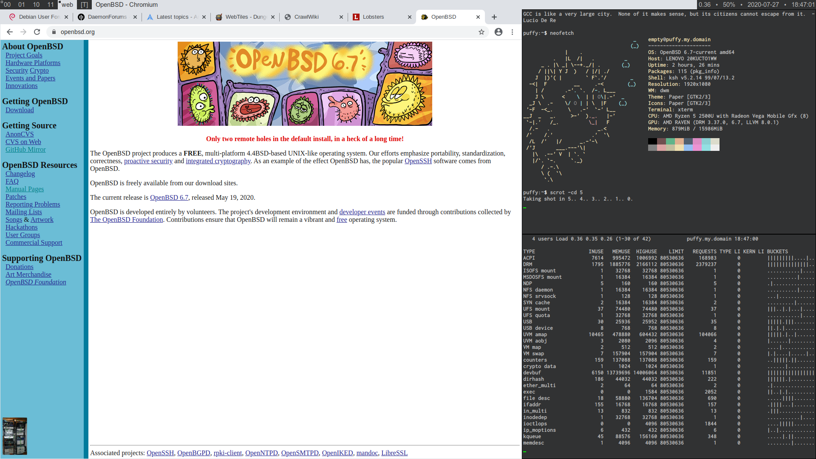Open the GitHub Mirror link

tap(25, 150)
